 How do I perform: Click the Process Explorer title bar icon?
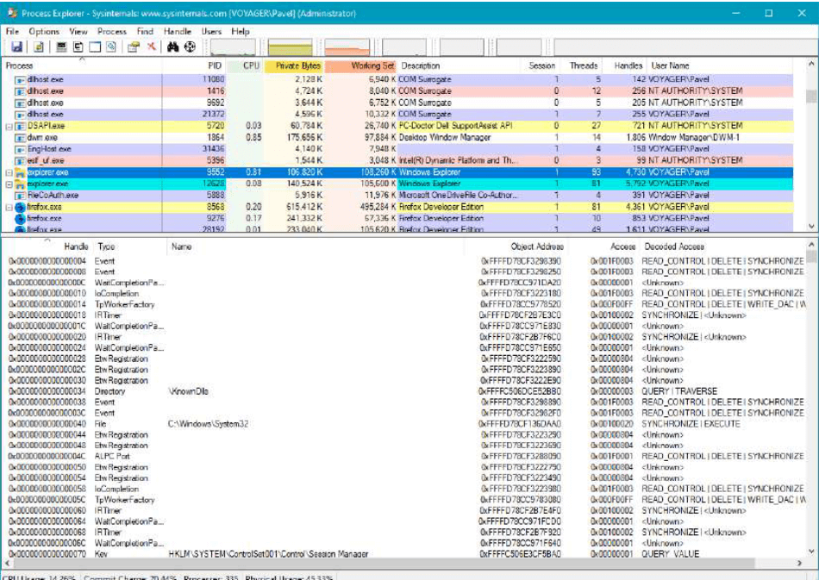click(x=12, y=13)
